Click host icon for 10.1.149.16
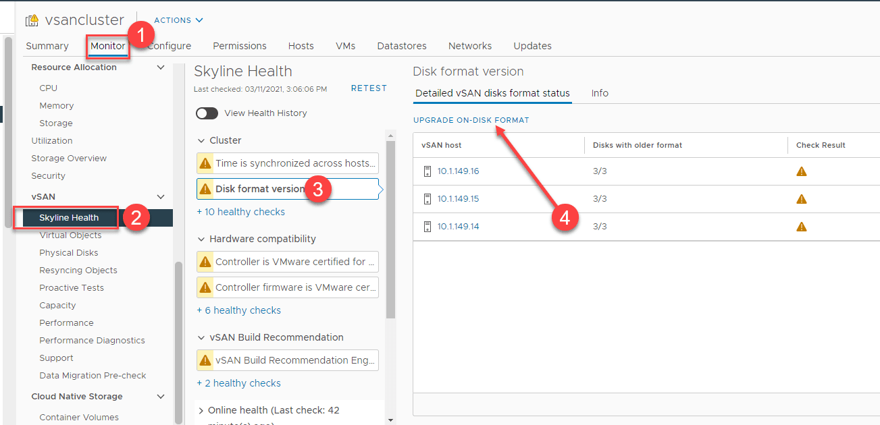 [x=427, y=171]
